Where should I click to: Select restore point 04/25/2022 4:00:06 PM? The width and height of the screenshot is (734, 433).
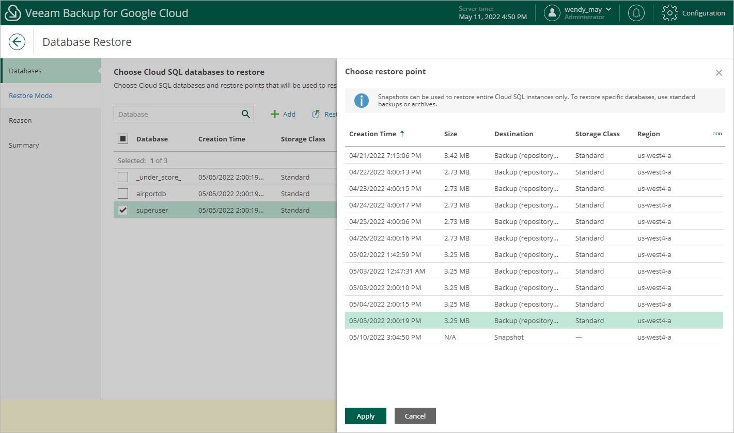pos(534,221)
